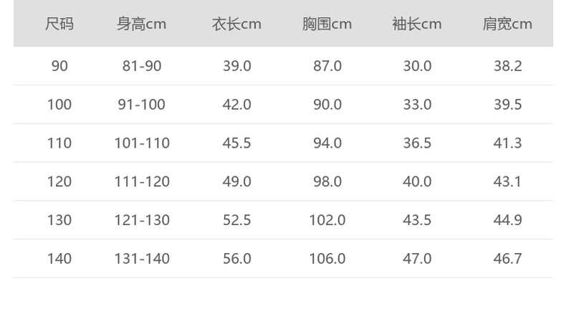The width and height of the screenshot is (566, 309).
Task: Select the 胸围cm column header
Action: [x=327, y=24]
